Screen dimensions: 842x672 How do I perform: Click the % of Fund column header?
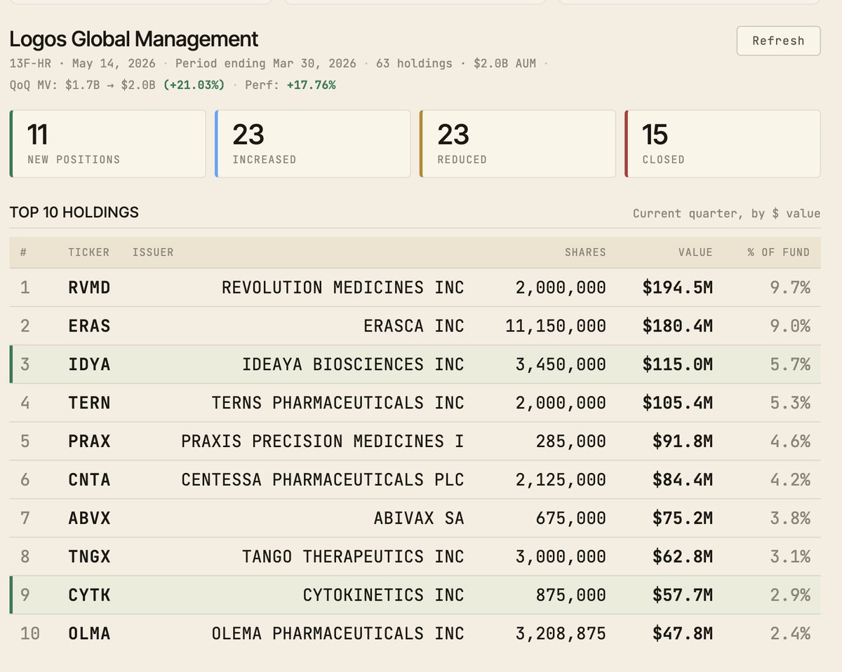[x=778, y=252]
